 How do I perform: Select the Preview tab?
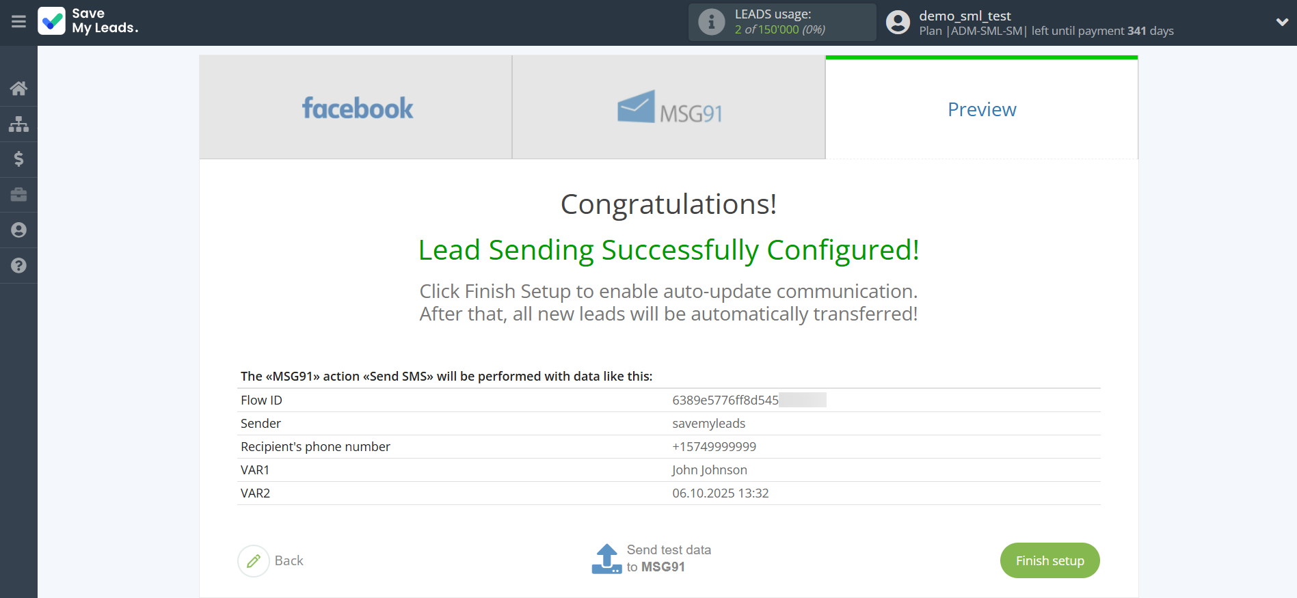[x=981, y=109]
